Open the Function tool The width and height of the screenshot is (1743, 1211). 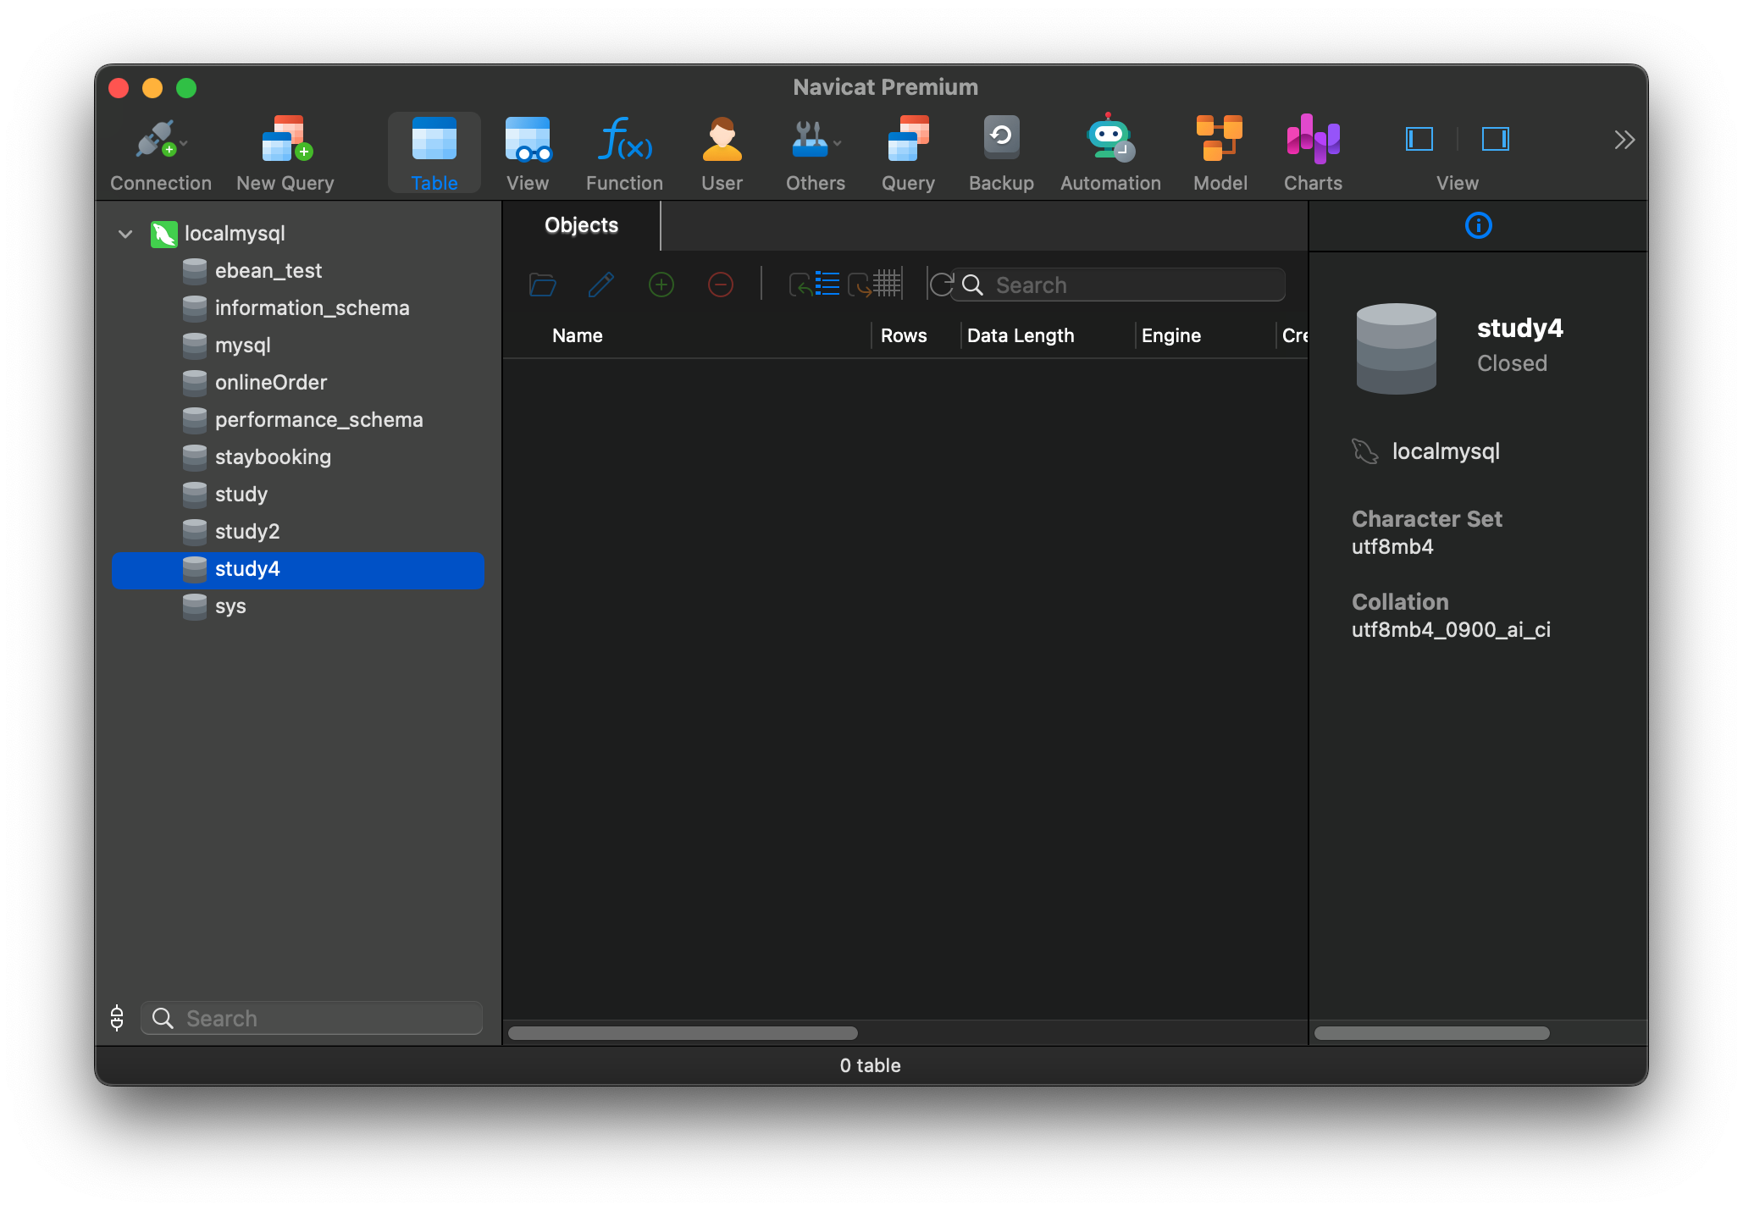(623, 152)
